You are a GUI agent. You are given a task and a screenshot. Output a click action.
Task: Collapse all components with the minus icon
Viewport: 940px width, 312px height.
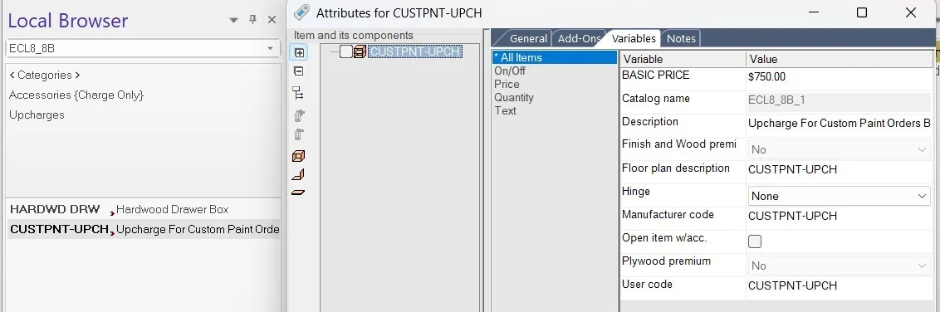click(x=299, y=71)
